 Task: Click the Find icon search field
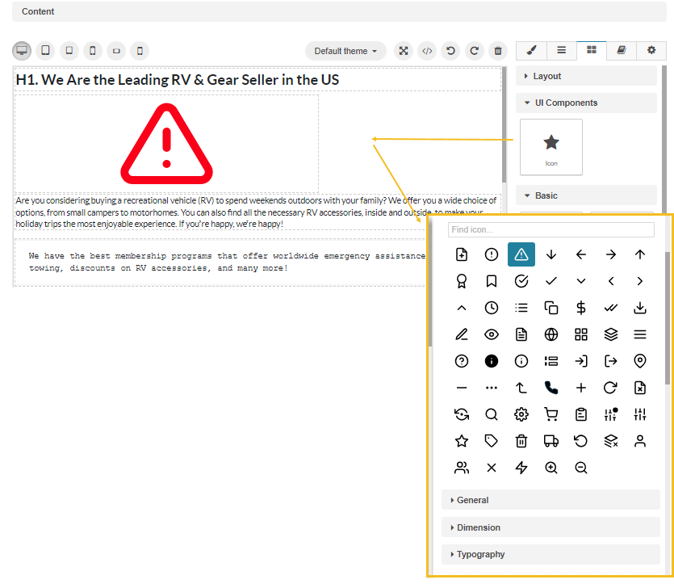(x=551, y=229)
